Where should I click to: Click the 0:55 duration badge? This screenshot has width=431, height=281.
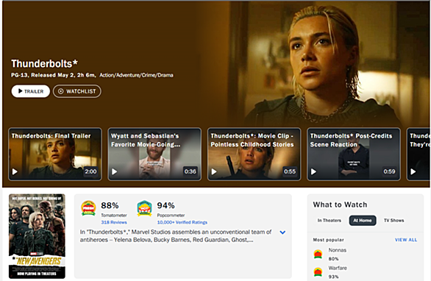click(x=290, y=171)
